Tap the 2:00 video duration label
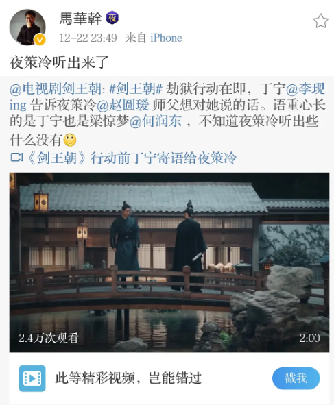 [x=309, y=338]
